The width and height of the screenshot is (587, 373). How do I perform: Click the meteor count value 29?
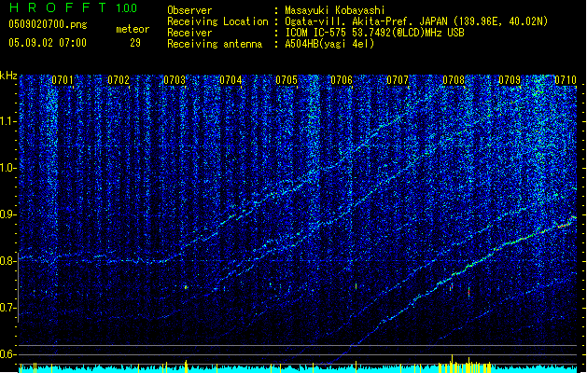point(135,43)
